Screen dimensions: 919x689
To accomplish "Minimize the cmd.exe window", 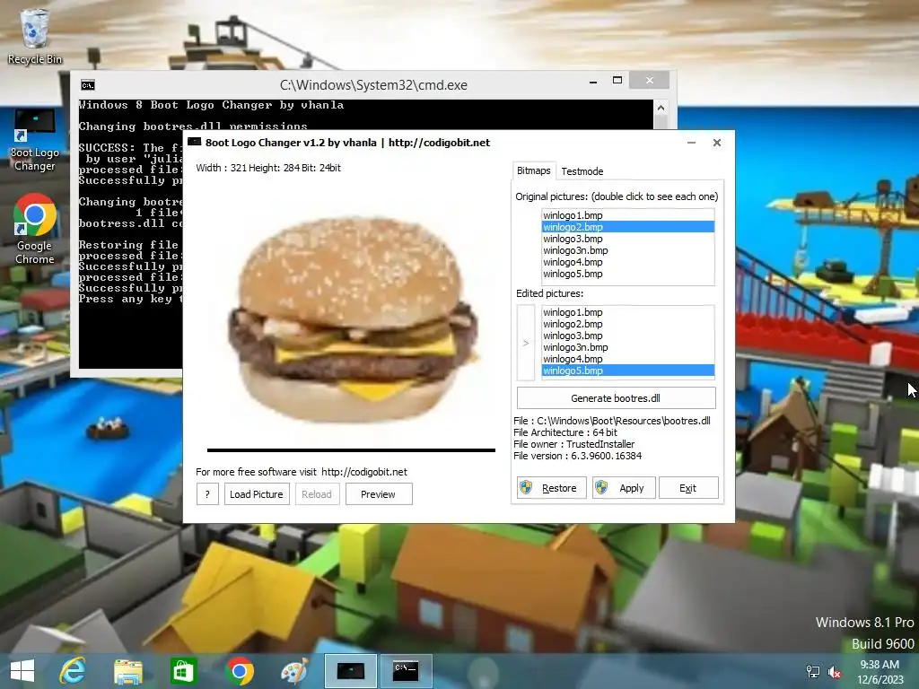I will (593, 82).
